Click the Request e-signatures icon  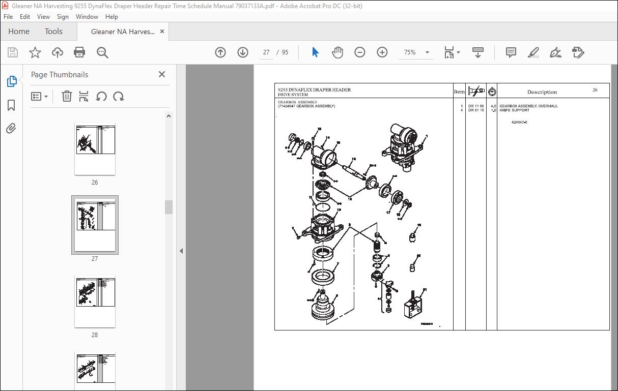(578, 52)
